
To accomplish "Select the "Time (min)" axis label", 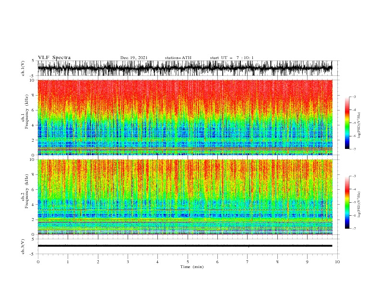I will point(192,267).
